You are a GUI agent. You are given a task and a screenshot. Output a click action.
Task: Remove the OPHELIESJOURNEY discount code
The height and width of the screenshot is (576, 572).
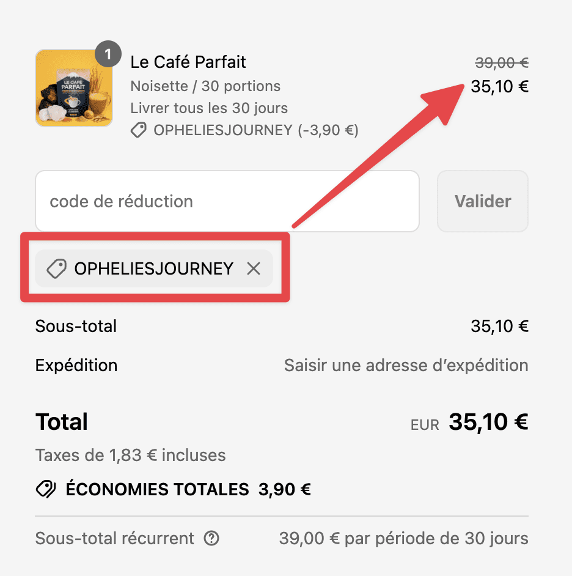click(254, 268)
